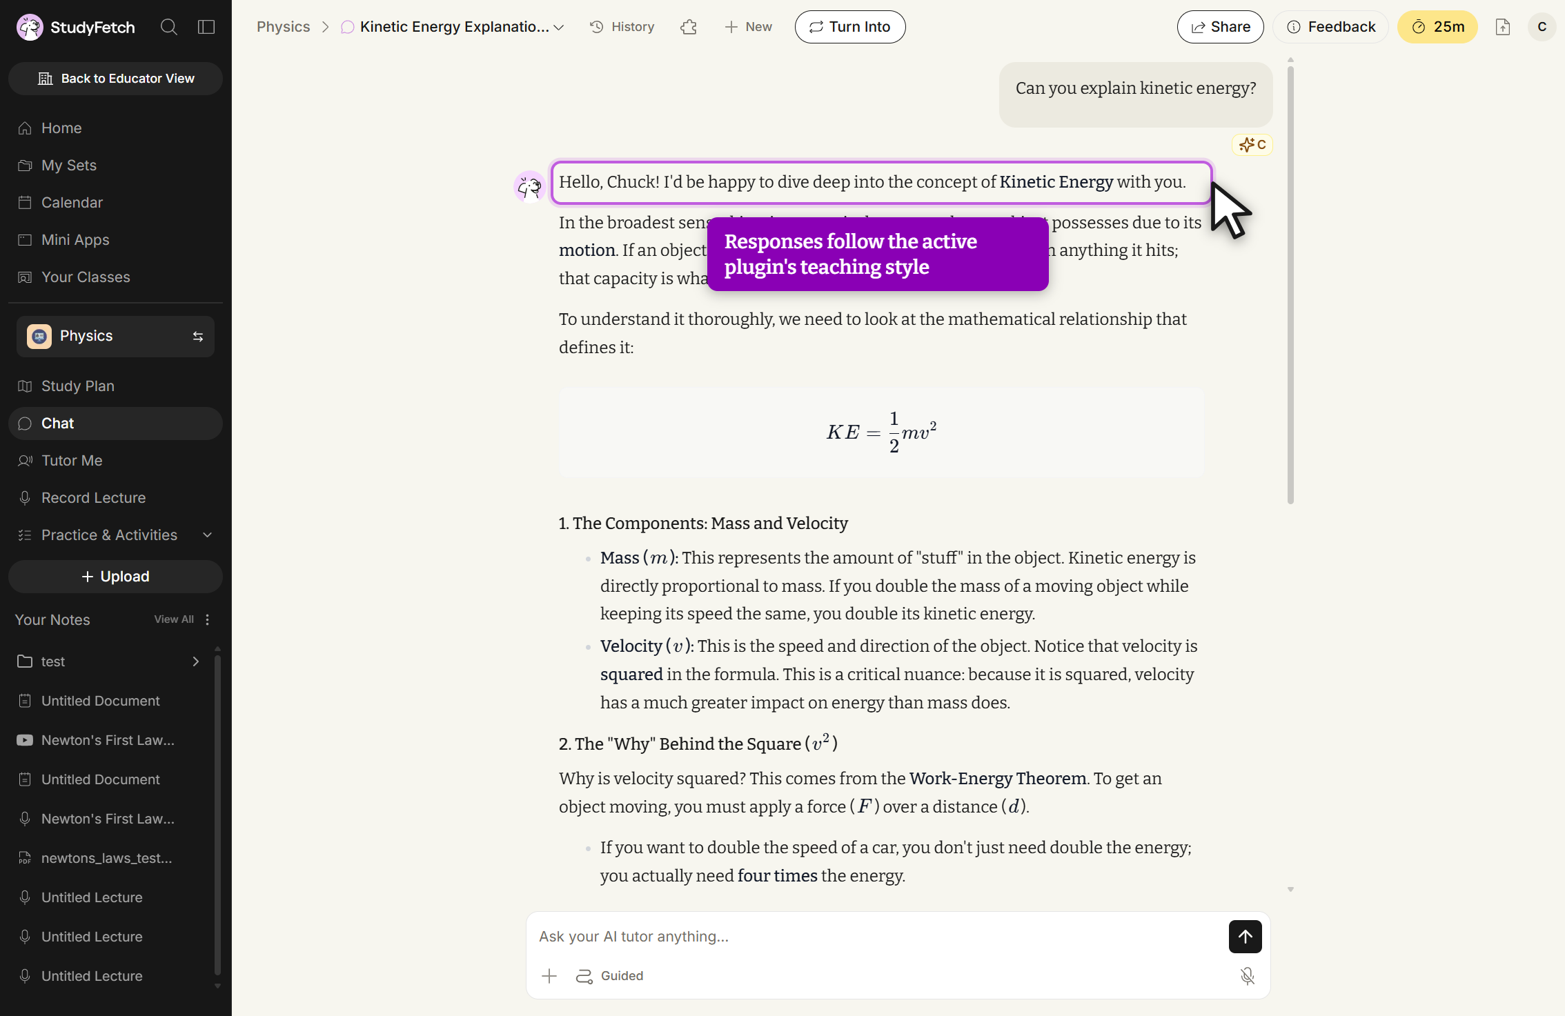1565x1016 pixels.
Task: Click the Practice & Activities list icon
Action: tap(25, 535)
